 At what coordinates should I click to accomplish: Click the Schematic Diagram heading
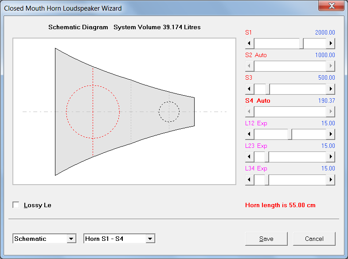pos(78,27)
